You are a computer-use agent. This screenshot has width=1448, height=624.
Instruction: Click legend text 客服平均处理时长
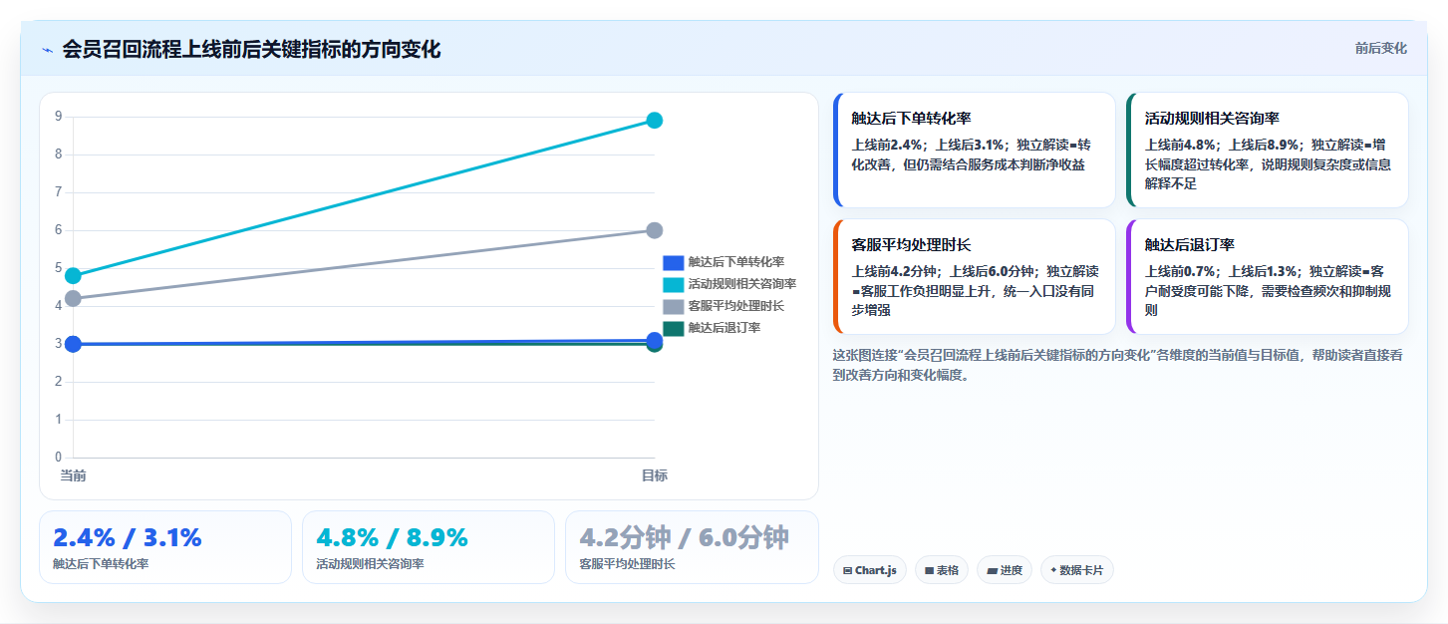[735, 306]
